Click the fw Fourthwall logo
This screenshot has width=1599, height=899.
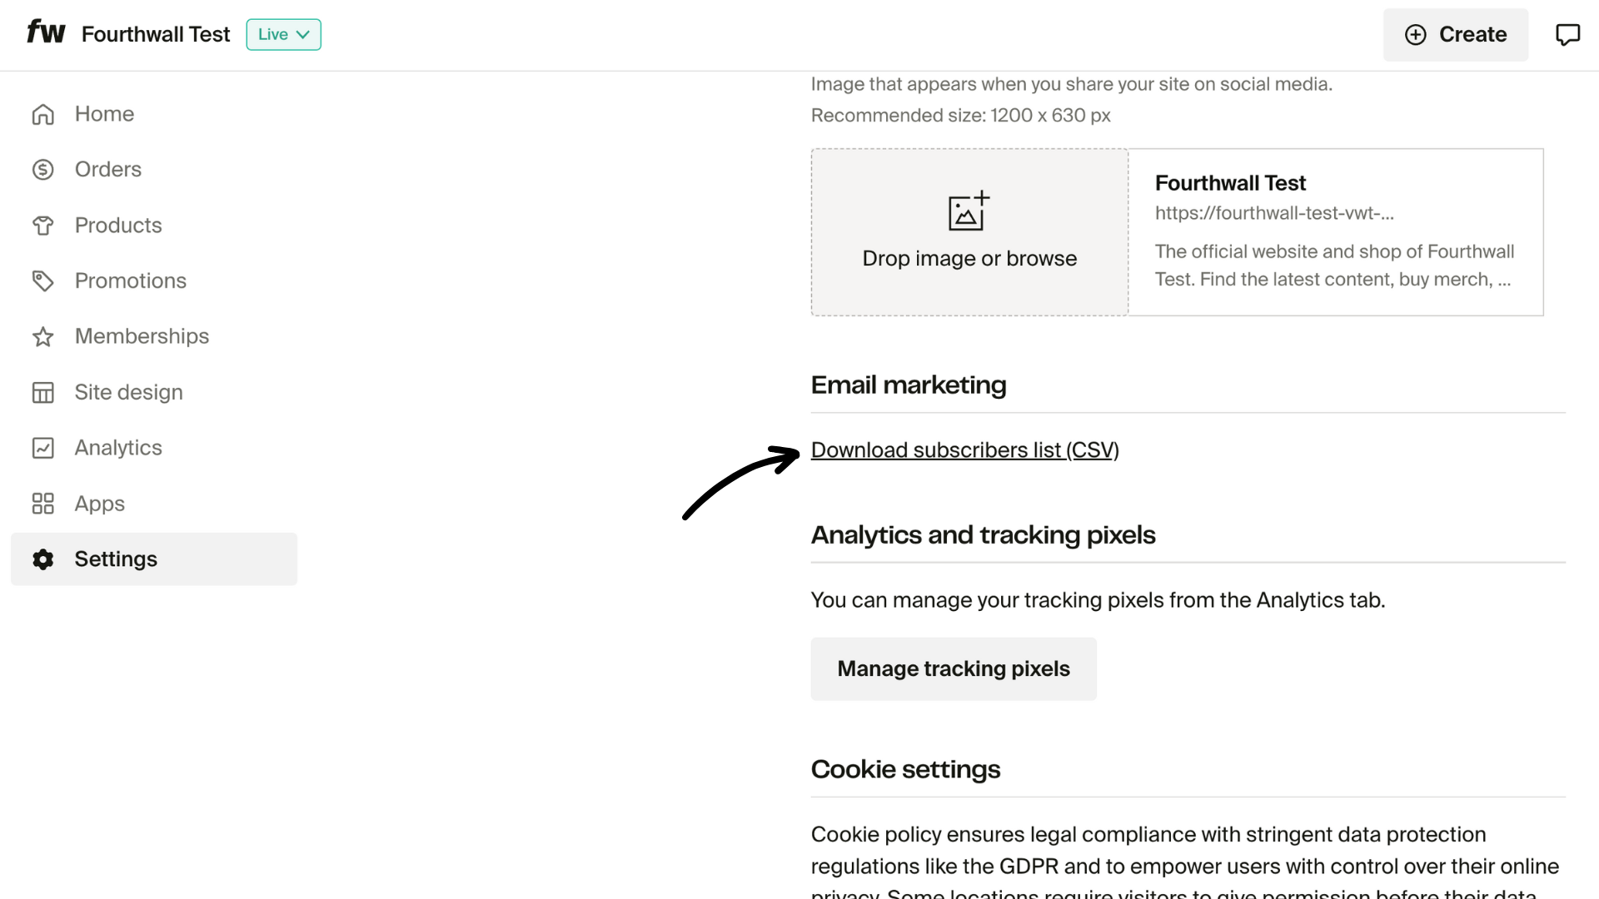(45, 32)
